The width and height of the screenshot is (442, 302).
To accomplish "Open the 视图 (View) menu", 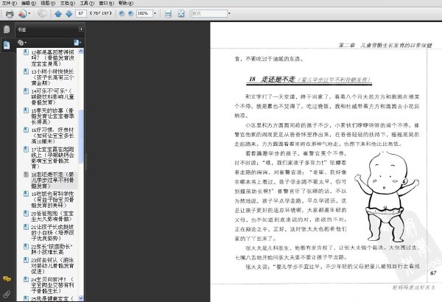I will pos(48,3).
